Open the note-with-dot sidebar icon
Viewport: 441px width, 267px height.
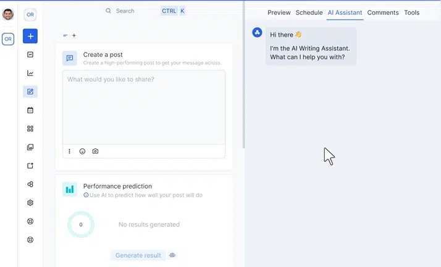(x=30, y=166)
